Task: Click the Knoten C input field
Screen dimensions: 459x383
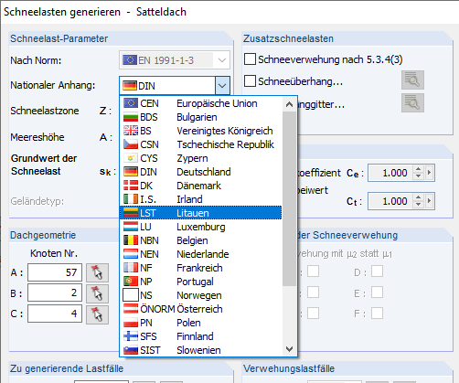Action: coord(55,314)
